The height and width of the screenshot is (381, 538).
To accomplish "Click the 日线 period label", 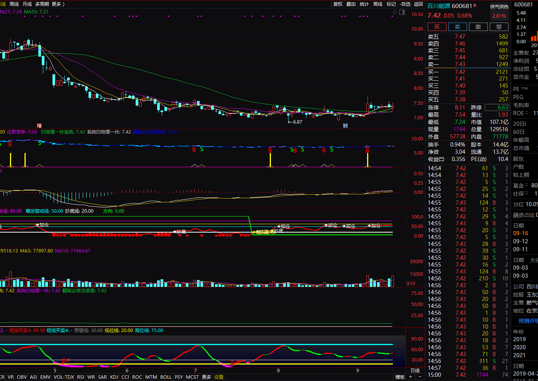I will 415,370.
